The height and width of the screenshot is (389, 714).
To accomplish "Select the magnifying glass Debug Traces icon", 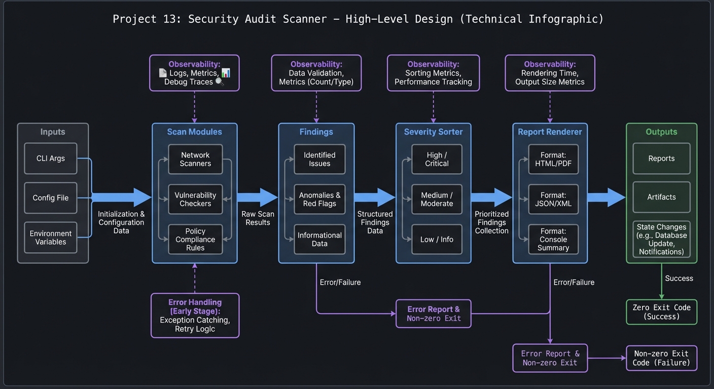I will point(219,81).
